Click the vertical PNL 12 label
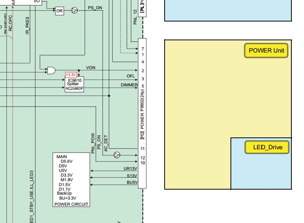This screenshot has width=304, height=223. pos(135,17)
